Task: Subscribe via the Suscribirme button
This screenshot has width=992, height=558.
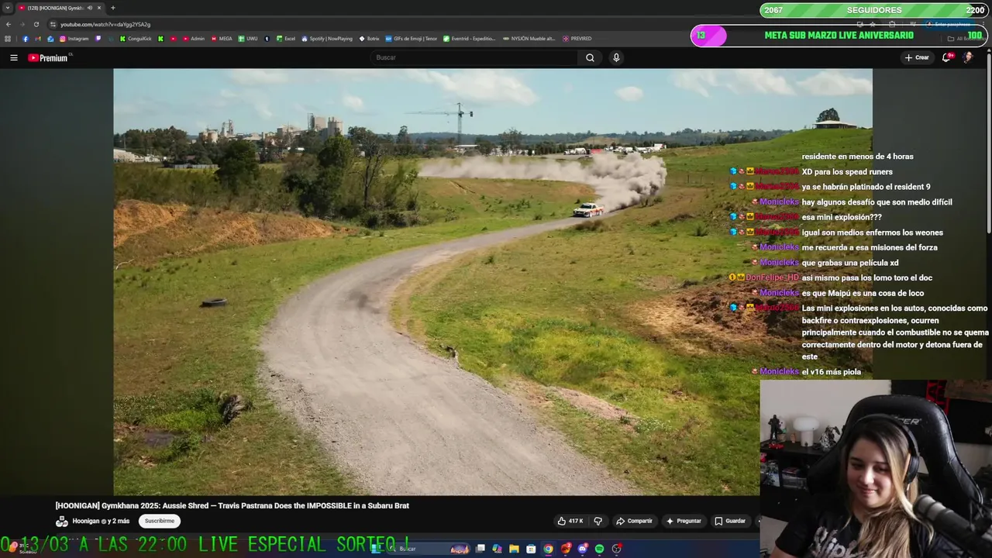Action: coord(159,521)
